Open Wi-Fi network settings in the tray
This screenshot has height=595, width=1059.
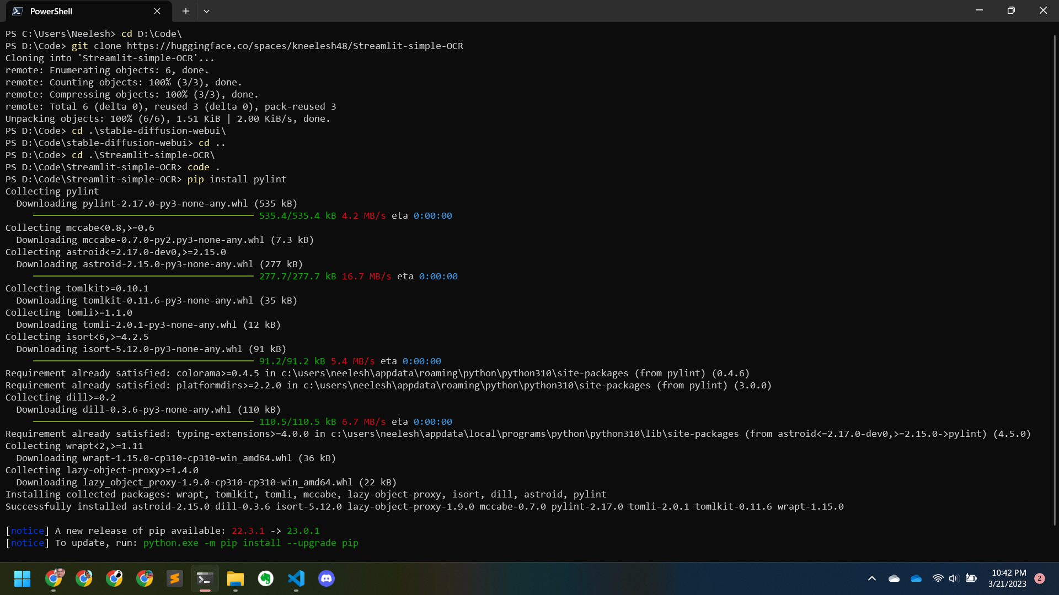[x=938, y=578]
